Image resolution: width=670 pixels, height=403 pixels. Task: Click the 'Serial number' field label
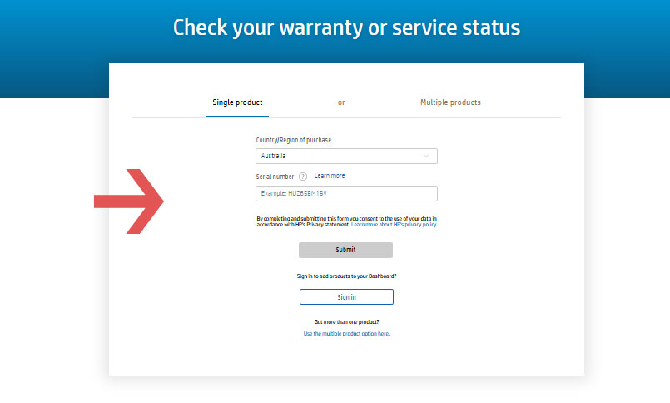[x=275, y=177]
